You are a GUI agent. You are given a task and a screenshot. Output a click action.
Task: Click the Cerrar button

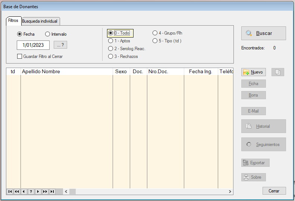pos(274,191)
